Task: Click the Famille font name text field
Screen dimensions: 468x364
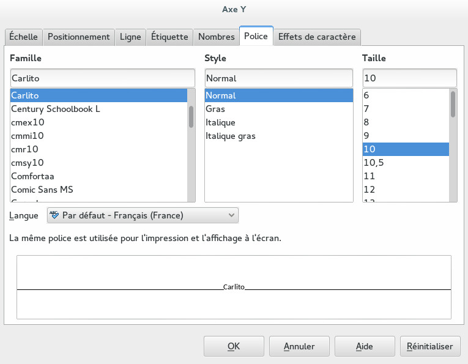Action: (x=102, y=78)
